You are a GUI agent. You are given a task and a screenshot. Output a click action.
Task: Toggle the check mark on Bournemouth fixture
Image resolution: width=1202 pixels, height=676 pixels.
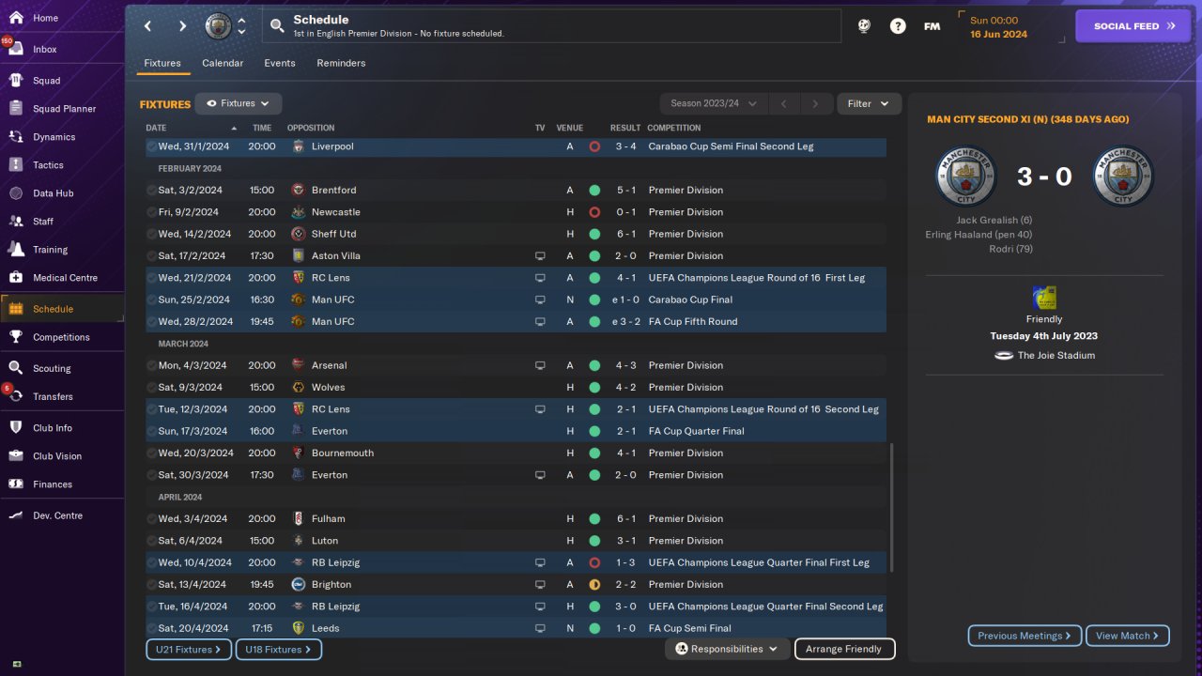[x=151, y=453]
